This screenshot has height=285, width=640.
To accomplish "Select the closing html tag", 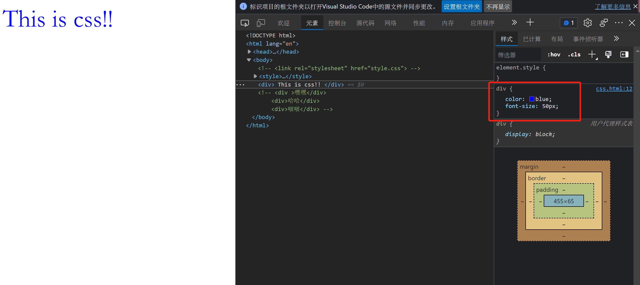I will [x=257, y=125].
